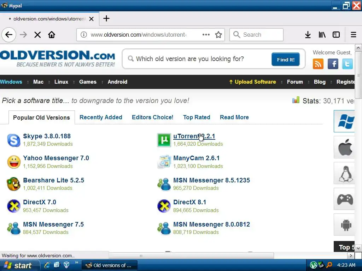Image resolution: width=362 pixels, height=271 pixels.
Task: Open the Editors Choice! tab
Action: click(153, 117)
